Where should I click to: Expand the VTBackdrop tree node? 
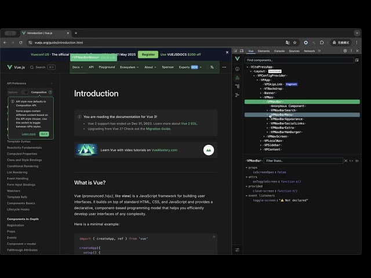point(261,89)
